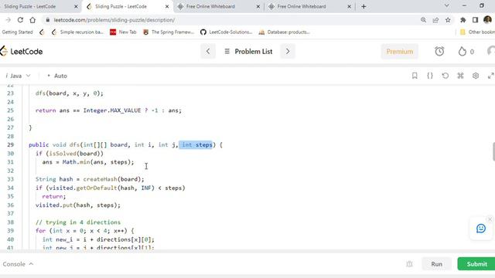Click 'visited.put(hash, steps);' line
The image size is (495, 278).
click(78, 205)
